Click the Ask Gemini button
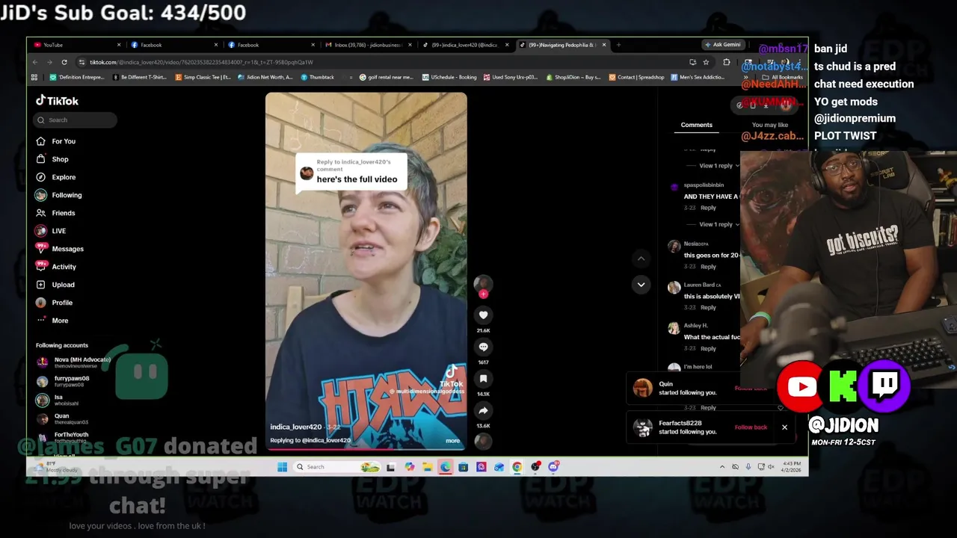 [x=722, y=45]
